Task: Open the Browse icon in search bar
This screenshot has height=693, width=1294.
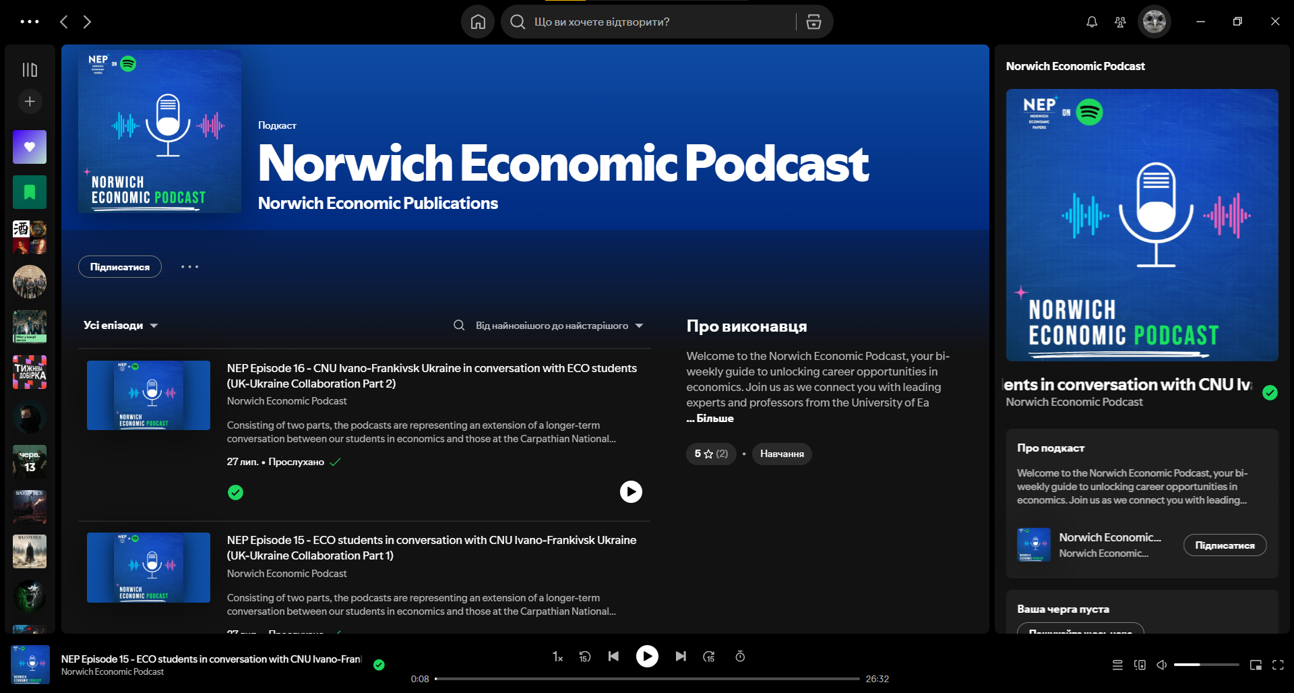Action: click(813, 22)
